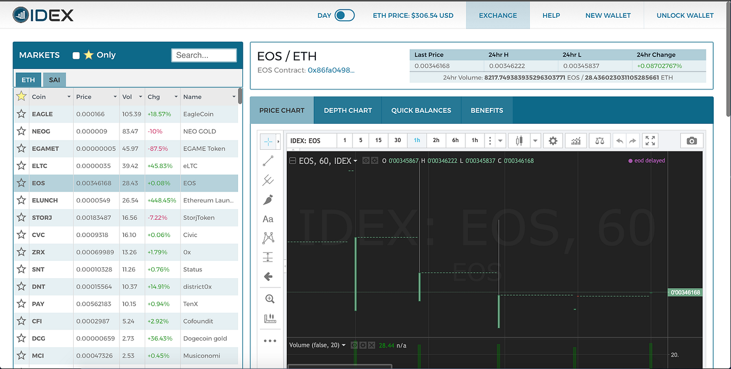
Task: Remove the Volume indicator with X
Action: click(x=371, y=345)
